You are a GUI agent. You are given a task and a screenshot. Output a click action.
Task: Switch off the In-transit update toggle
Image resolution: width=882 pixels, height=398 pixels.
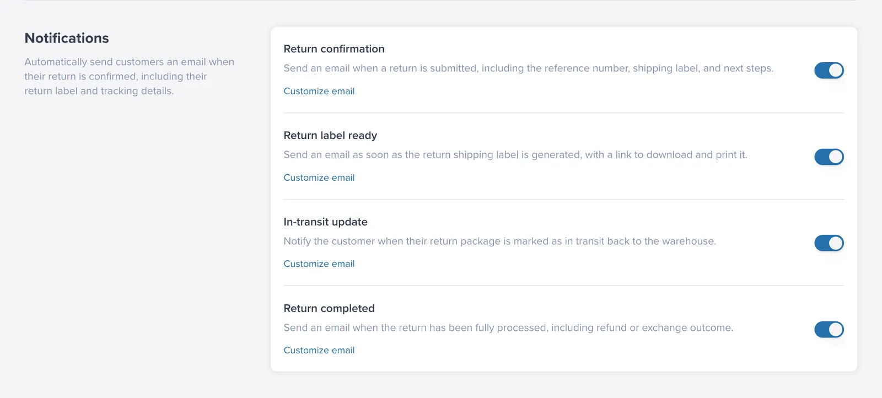[x=829, y=243]
